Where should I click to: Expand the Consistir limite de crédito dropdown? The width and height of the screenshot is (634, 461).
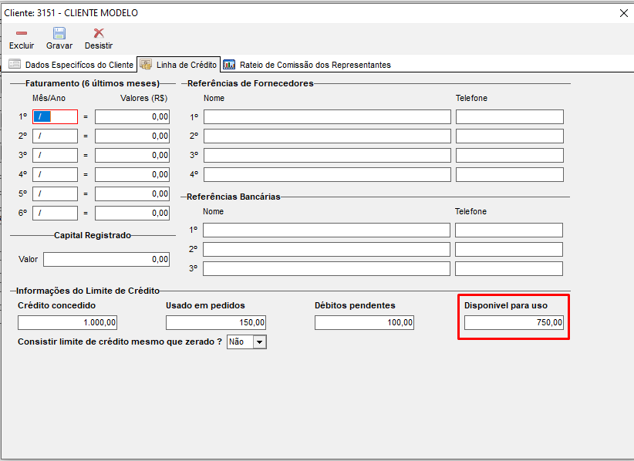tap(259, 342)
